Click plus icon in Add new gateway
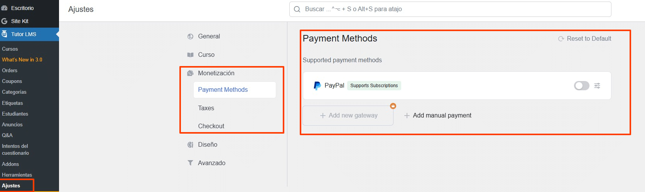Image resolution: width=645 pixels, height=192 pixels. (x=323, y=116)
